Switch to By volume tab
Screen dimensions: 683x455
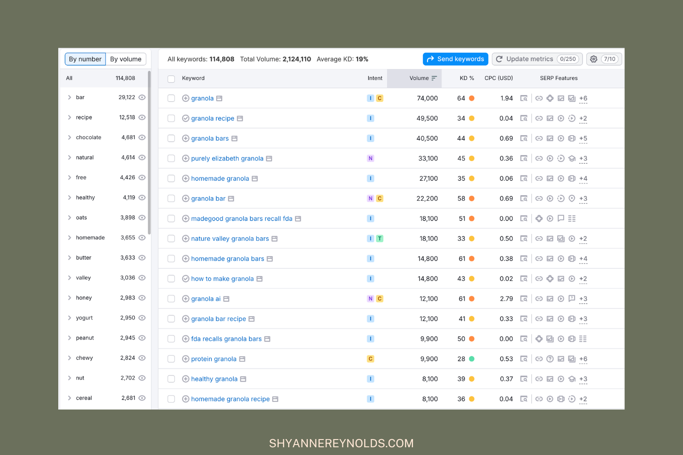126,59
